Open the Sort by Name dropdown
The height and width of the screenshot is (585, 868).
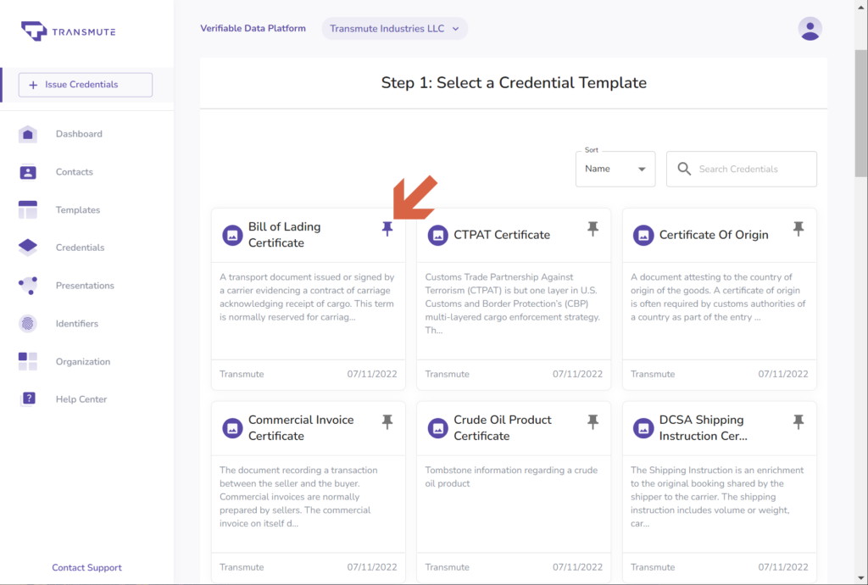tap(615, 169)
